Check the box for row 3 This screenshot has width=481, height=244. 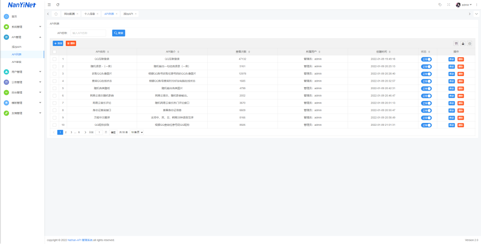pos(54,74)
